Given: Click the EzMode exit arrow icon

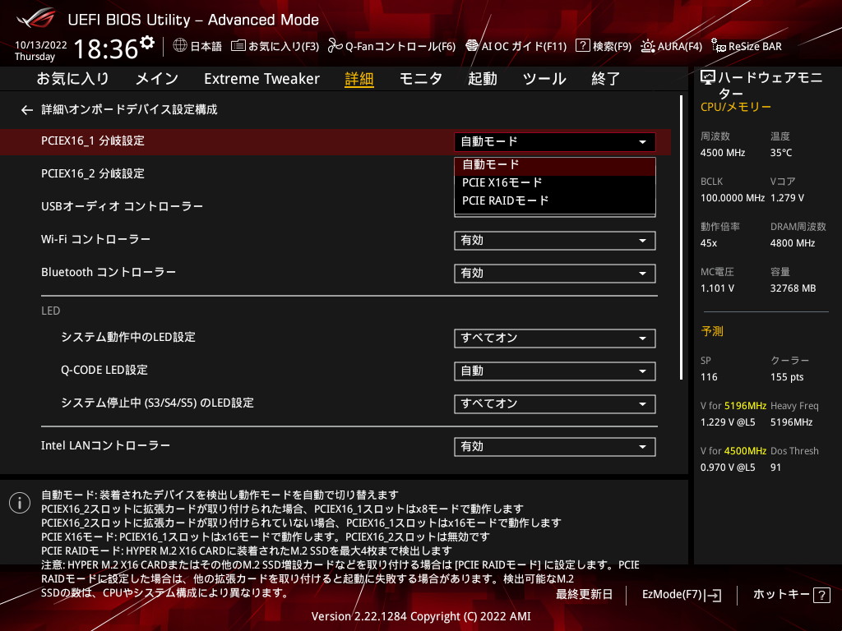Looking at the screenshot, I should [714, 595].
